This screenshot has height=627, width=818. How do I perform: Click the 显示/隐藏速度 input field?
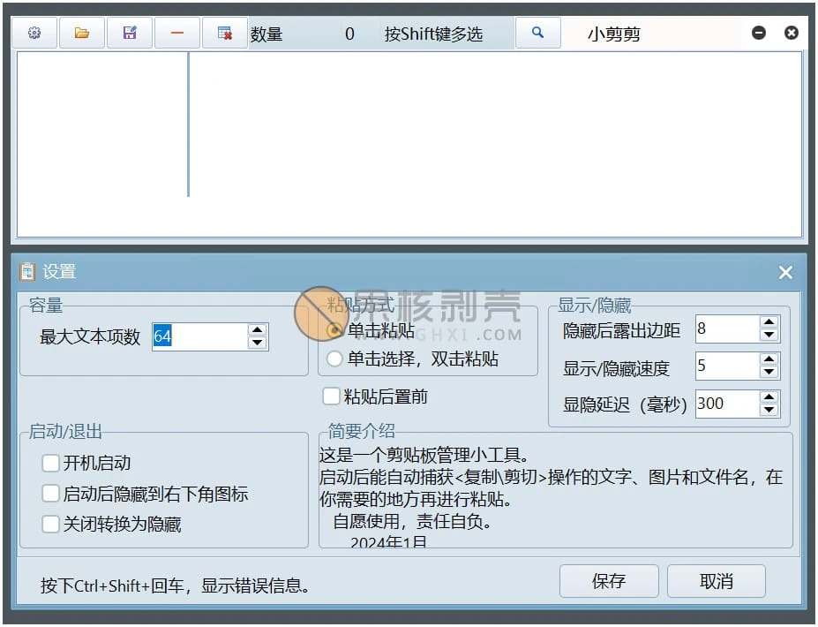[727, 366]
